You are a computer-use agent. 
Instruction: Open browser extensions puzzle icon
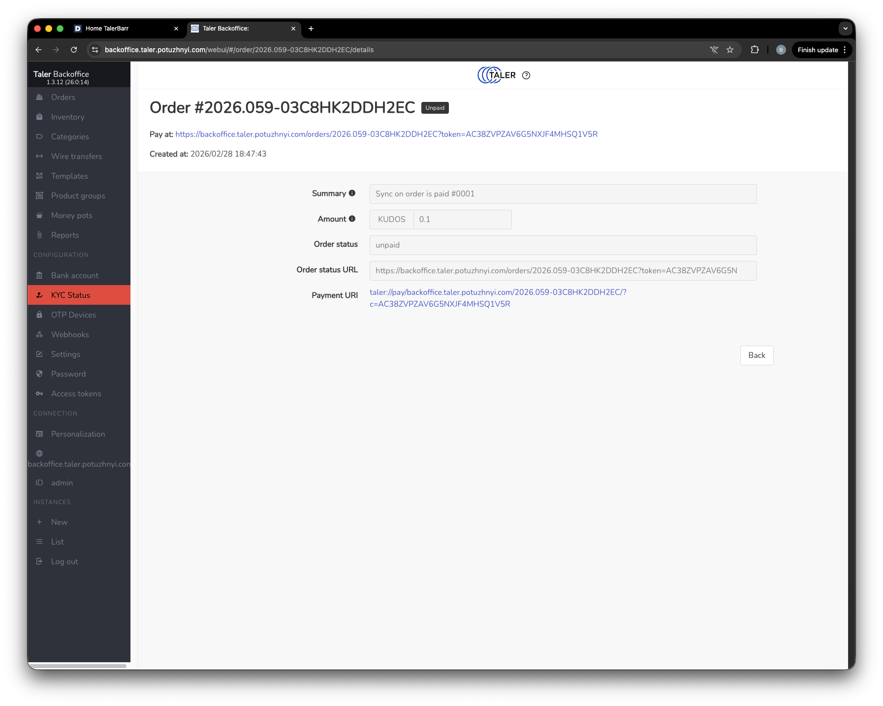pos(755,50)
